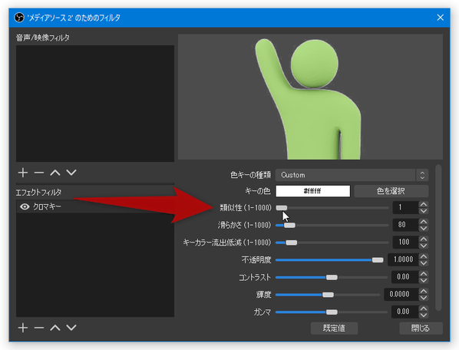Screen dimensions: 459x350
Task: Click the properties panel vertical scrollbar
Action: click(x=438, y=237)
